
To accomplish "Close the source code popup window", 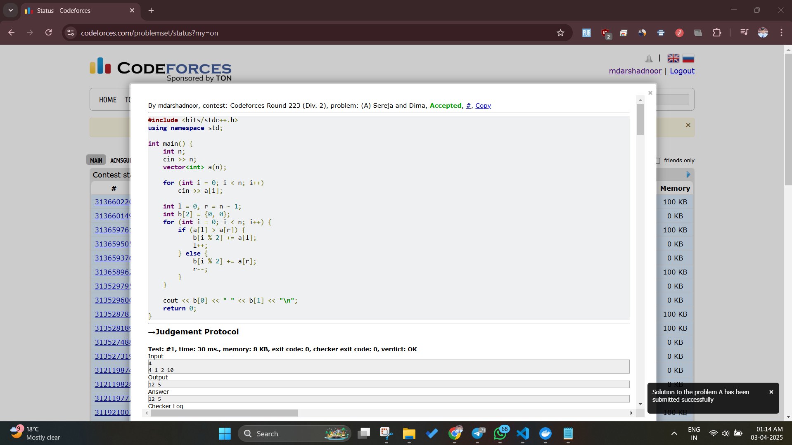I will click(x=650, y=93).
